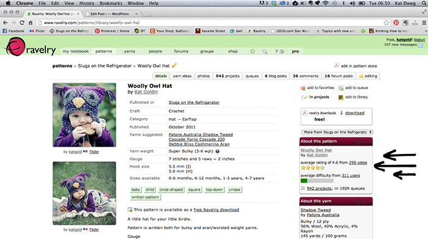Open the History menu
The image size is (428, 239).
pyautogui.click(x=87, y=3)
